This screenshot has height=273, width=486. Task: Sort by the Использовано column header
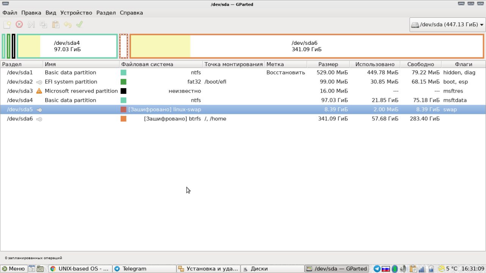[x=375, y=65]
